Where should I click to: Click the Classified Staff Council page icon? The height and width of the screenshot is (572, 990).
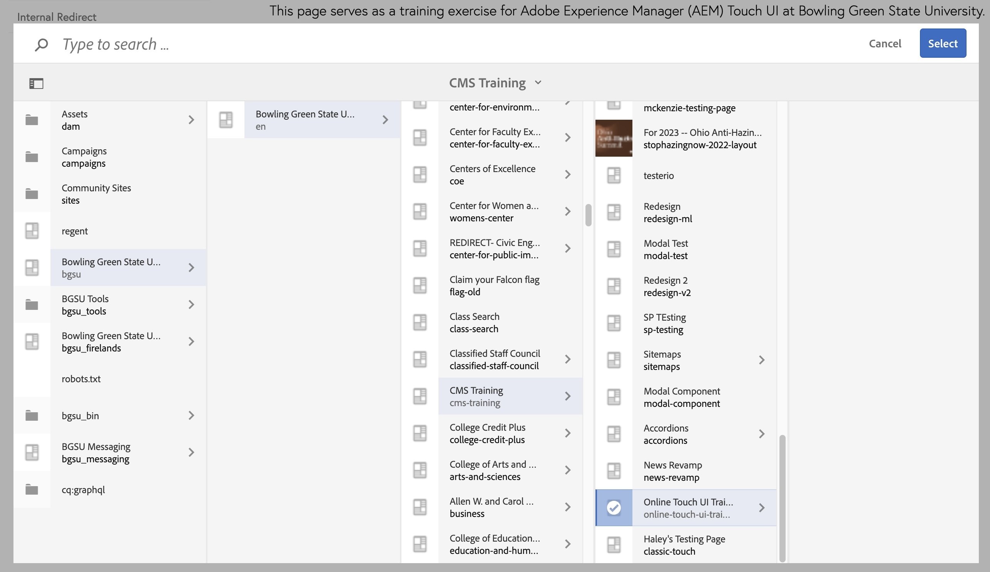[420, 359]
